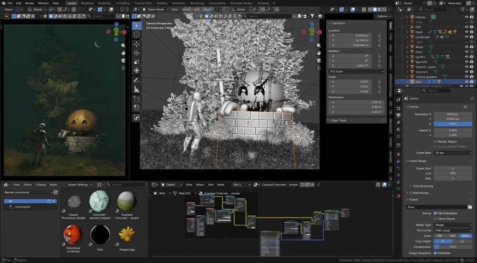
Task: Click zoom magnifier in center viewport
Action: pyautogui.click(x=319, y=45)
